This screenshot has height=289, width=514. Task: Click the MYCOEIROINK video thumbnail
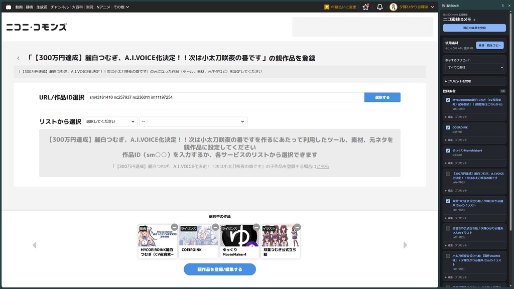click(157, 236)
